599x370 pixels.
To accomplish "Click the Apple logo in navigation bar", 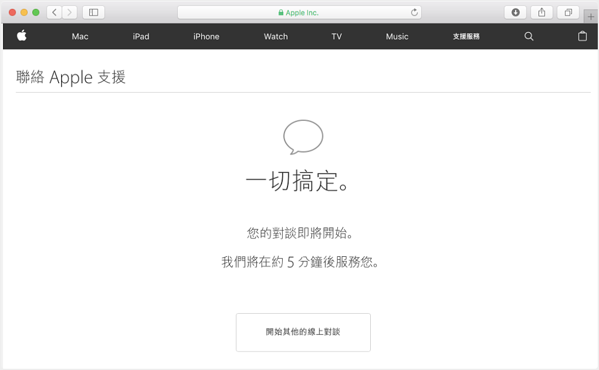I will 22,36.
